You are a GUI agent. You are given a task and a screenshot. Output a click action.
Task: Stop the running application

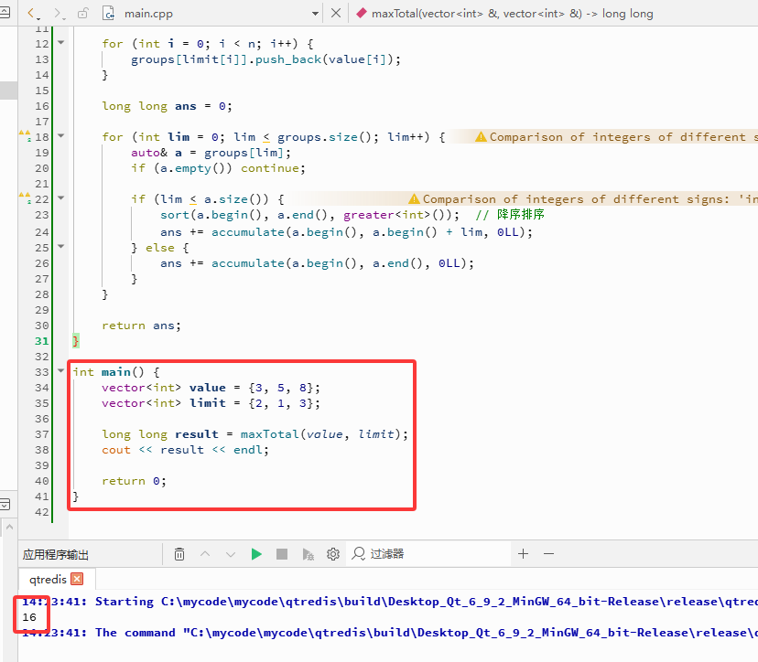point(282,554)
